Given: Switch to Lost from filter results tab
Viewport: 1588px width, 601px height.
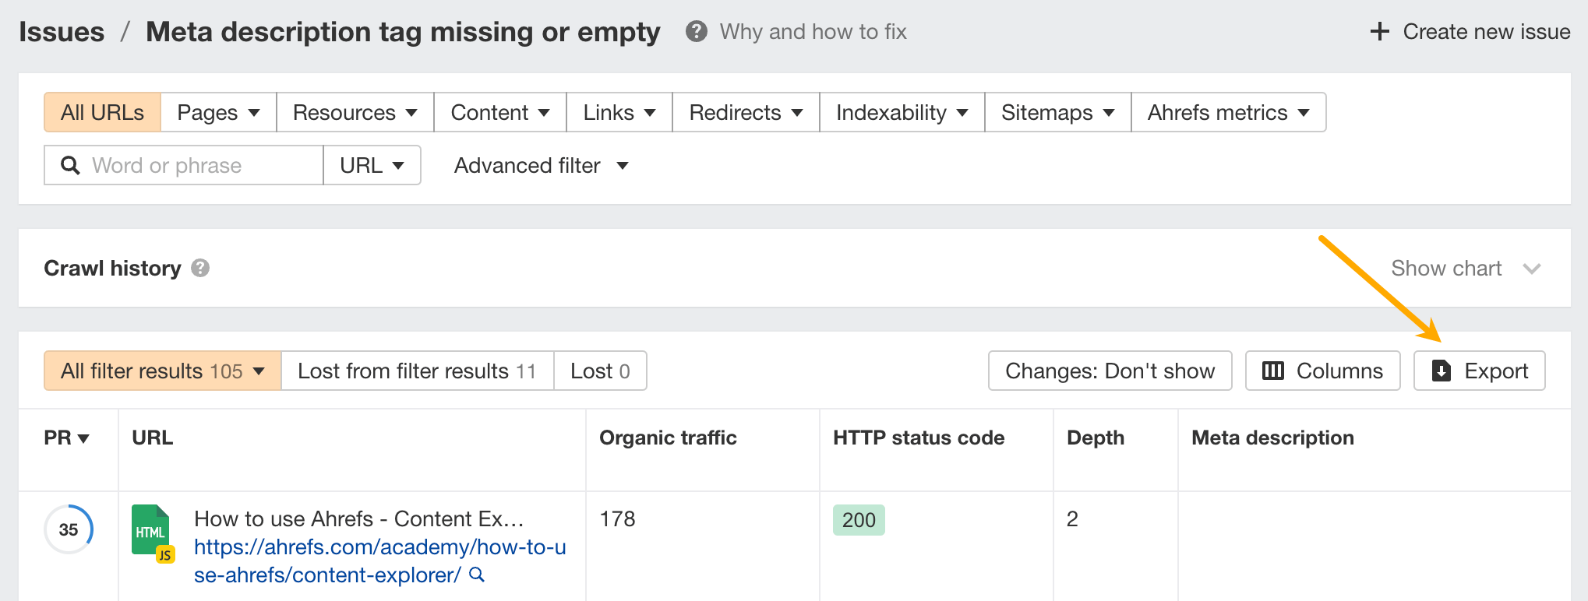Looking at the screenshot, I should click(418, 371).
